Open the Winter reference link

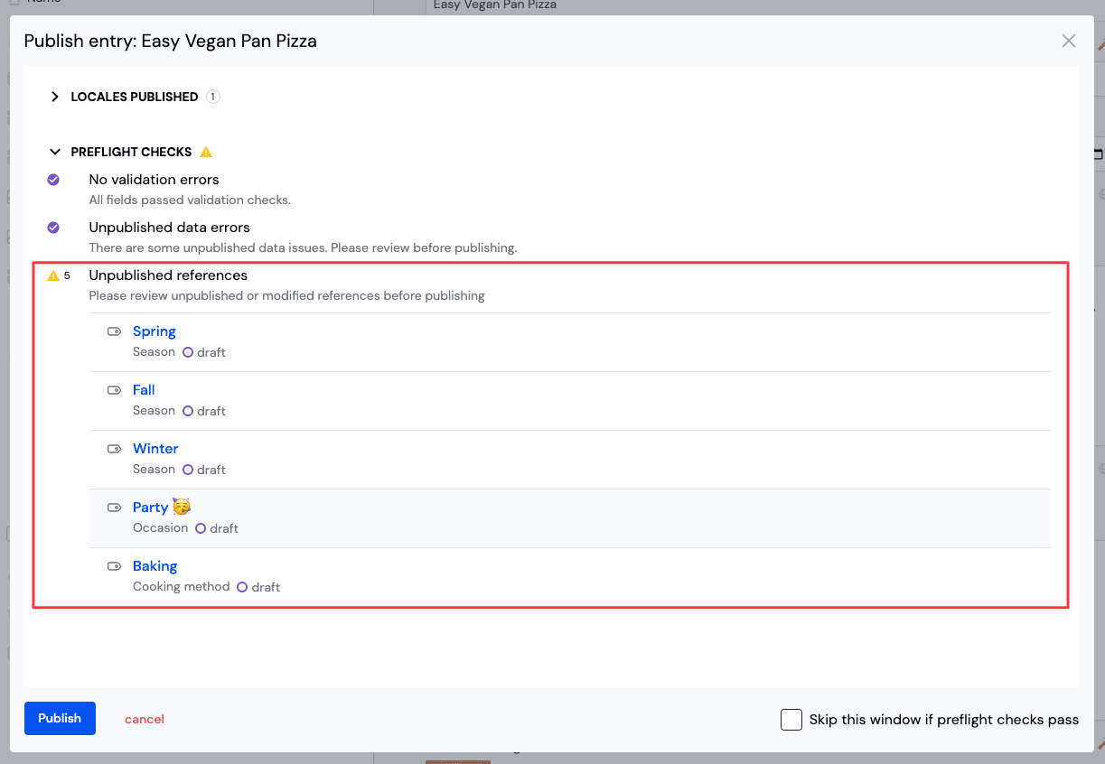click(155, 449)
